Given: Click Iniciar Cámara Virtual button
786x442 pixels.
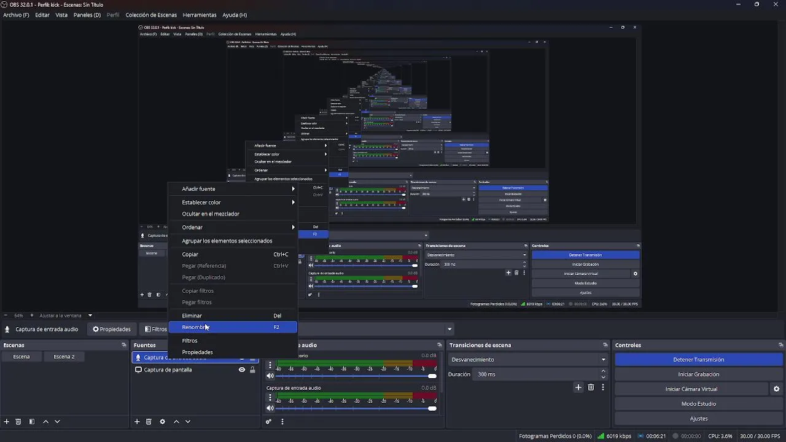Looking at the screenshot, I should 691,389.
